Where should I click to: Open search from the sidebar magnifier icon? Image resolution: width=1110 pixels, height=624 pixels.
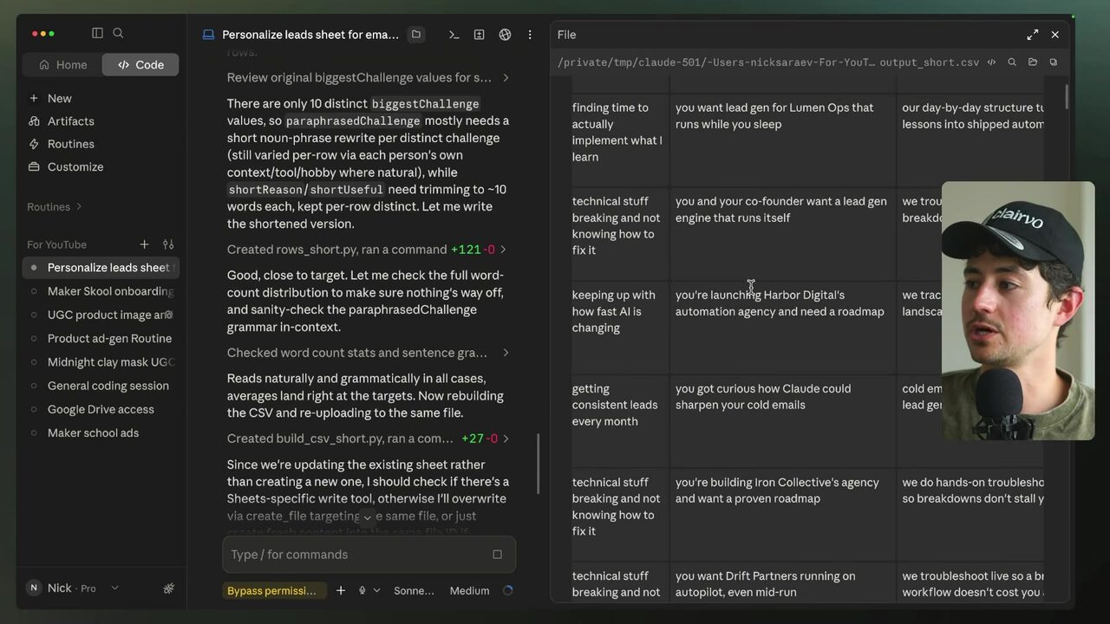118,33
